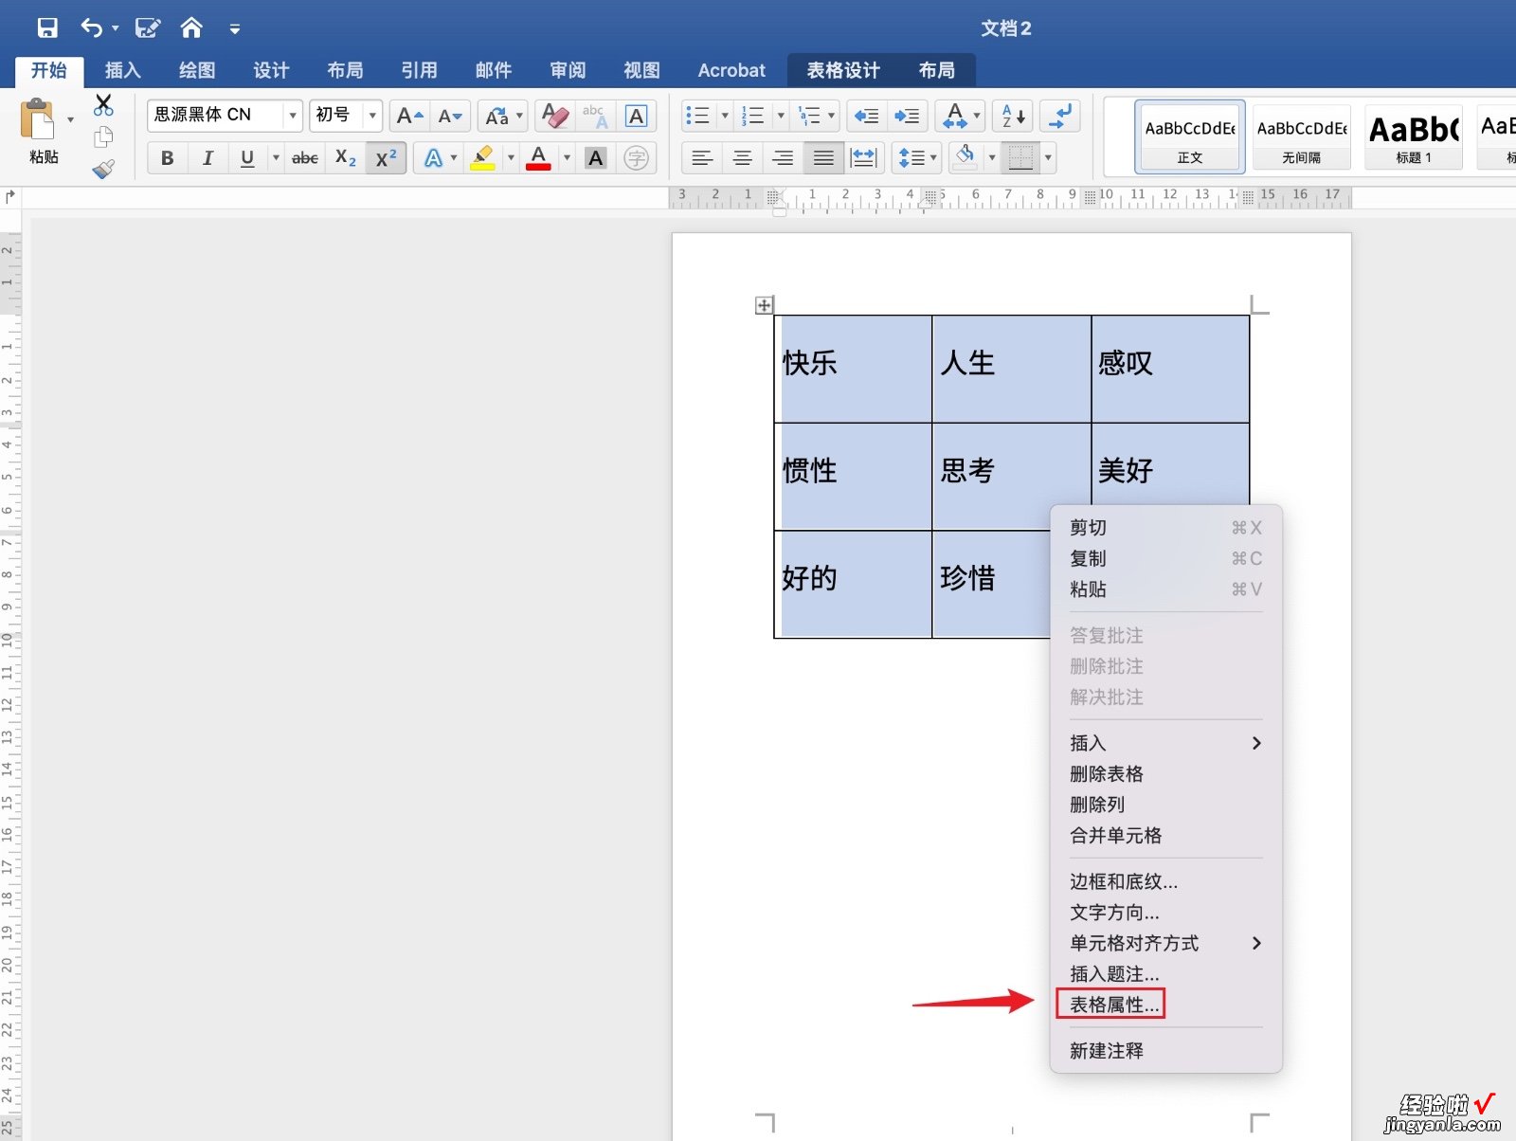Click the multilevel list icon
Screen dimensions: 1516x1141
click(809, 116)
